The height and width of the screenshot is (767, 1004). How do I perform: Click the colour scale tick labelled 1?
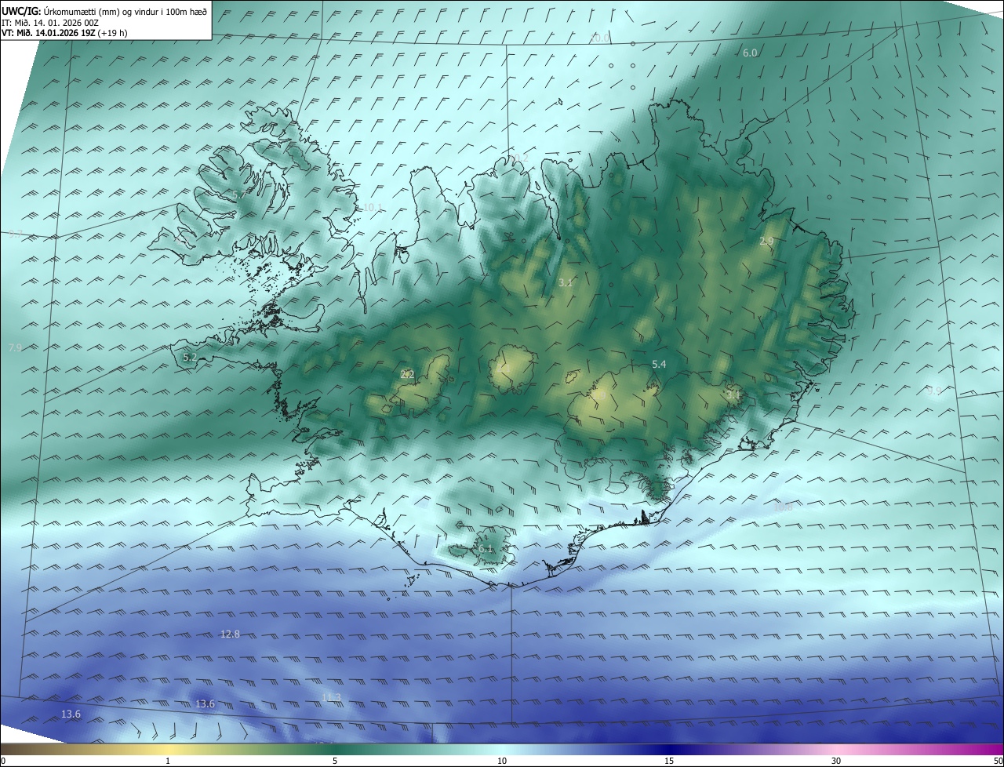pyautogui.click(x=168, y=762)
